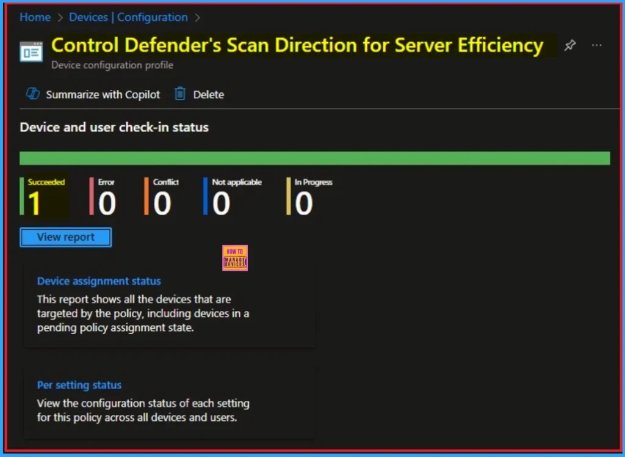Click the pin icon next to profile title

[569, 45]
